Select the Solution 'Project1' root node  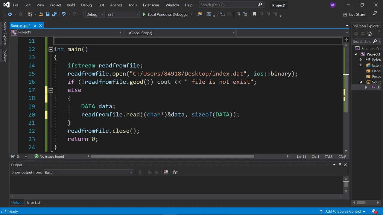369,48
